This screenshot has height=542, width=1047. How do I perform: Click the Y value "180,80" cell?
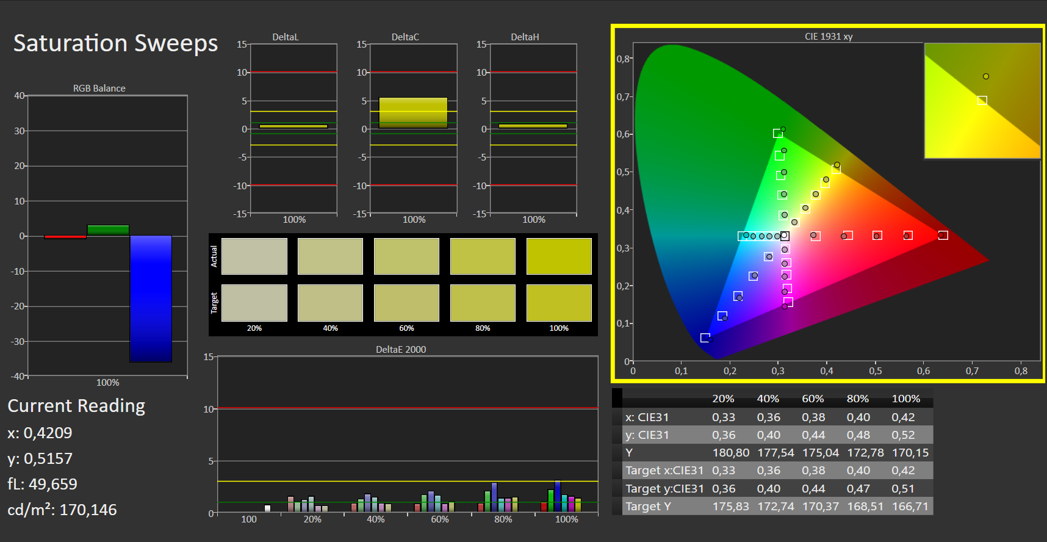pyautogui.click(x=731, y=453)
